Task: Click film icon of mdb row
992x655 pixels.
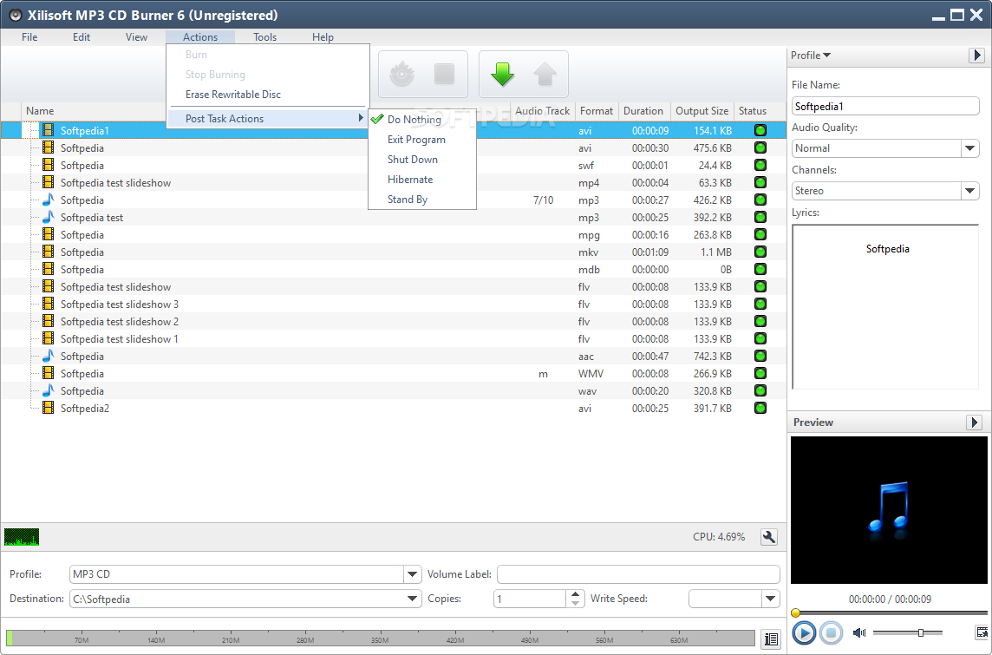Action: click(x=48, y=270)
